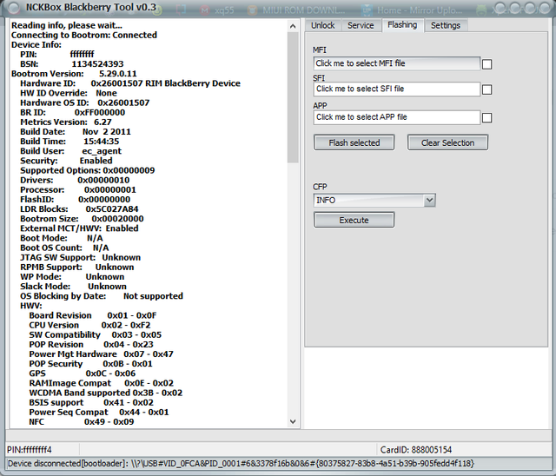Click the SFI file selection field
The width and height of the screenshot is (556, 476).
[x=397, y=89]
